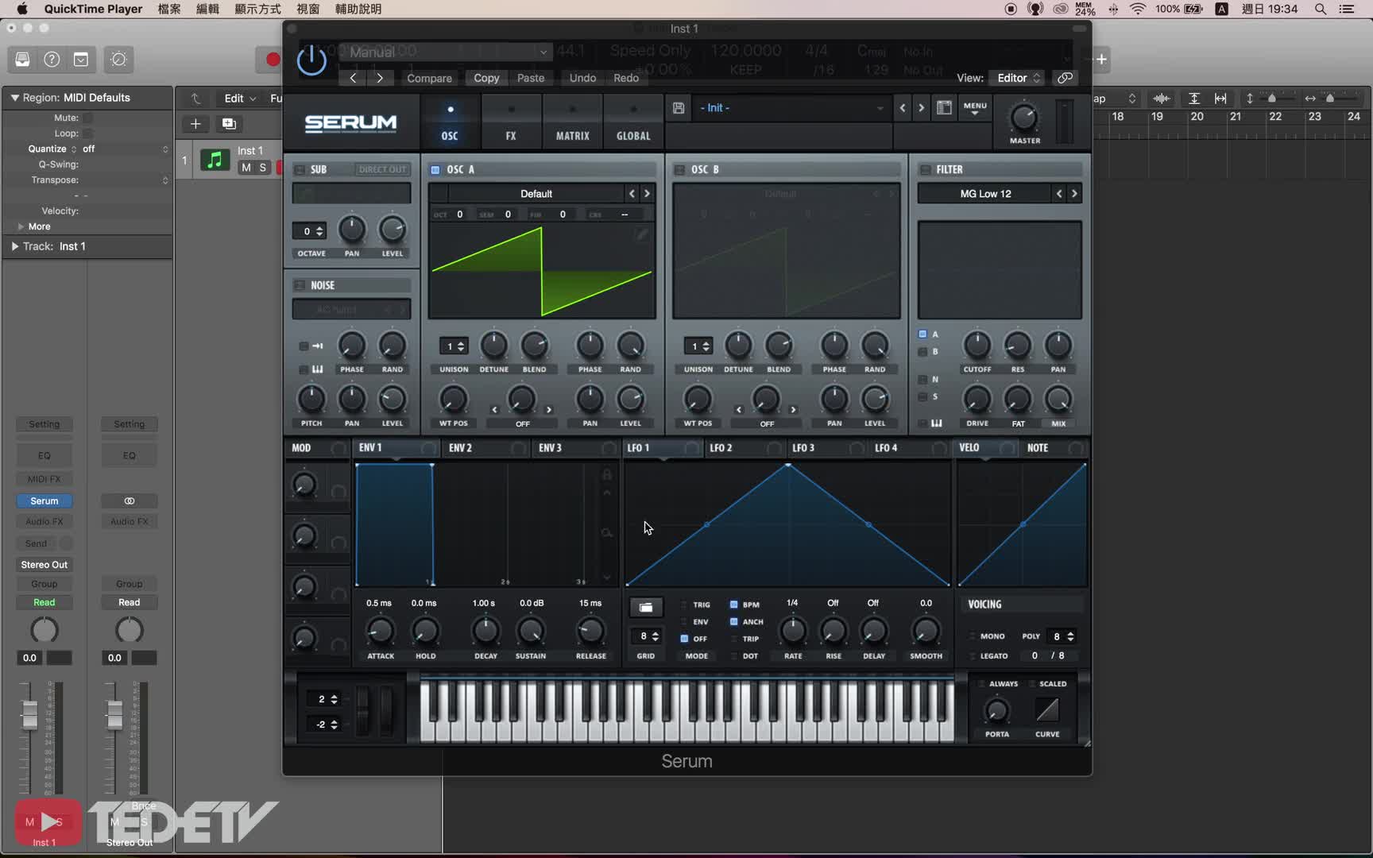
Task: Enable the FILTER module
Action: pyautogui.click(x=925, y=170)
